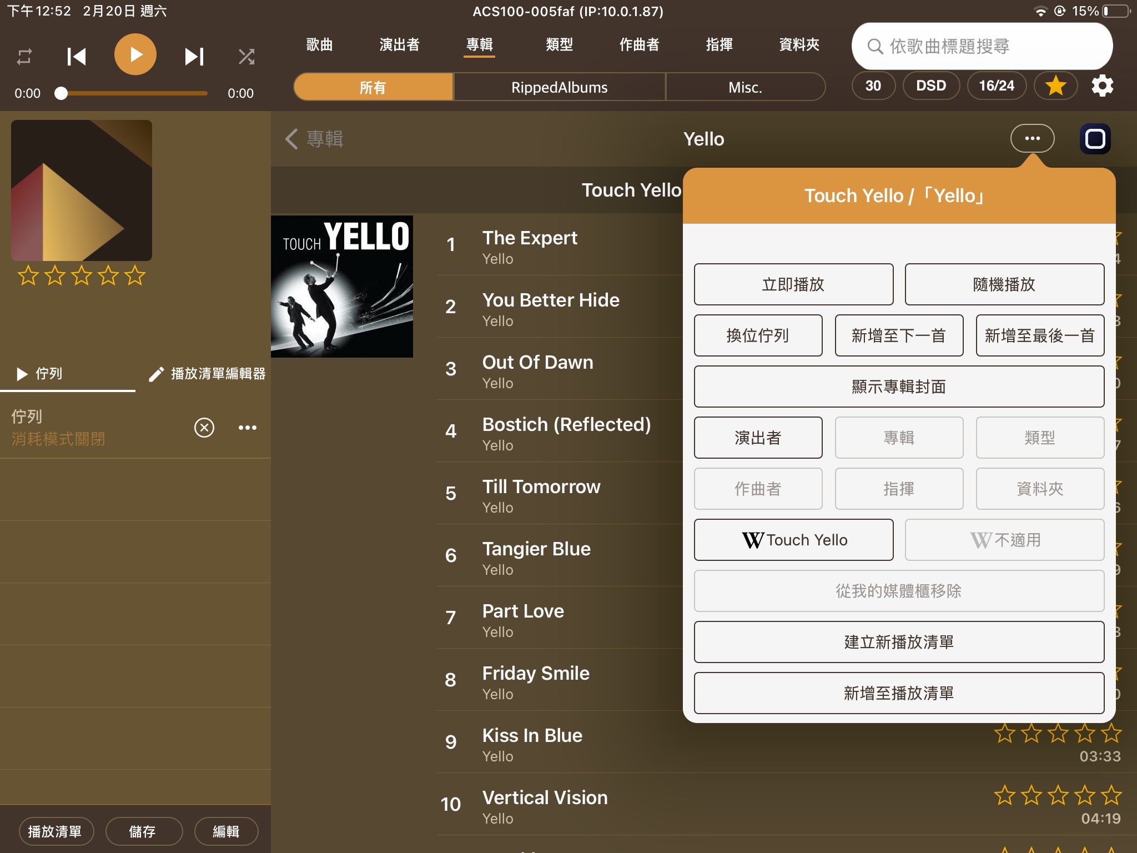Toggle the favorites star filter
The image size is (1137, 853).
(x=1055, y=86)
